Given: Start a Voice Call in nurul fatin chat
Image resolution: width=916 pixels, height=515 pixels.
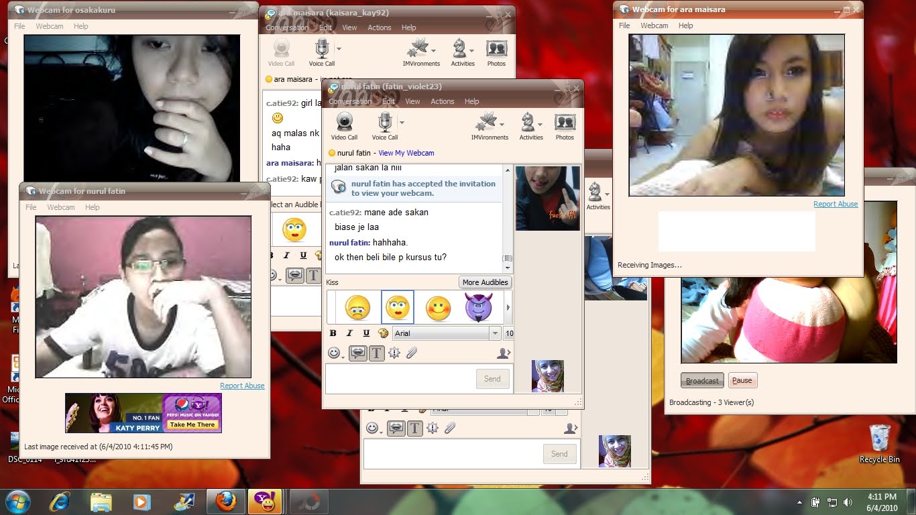Looking at the screenshot, I should pyautogui.click(x=384, y=126).
